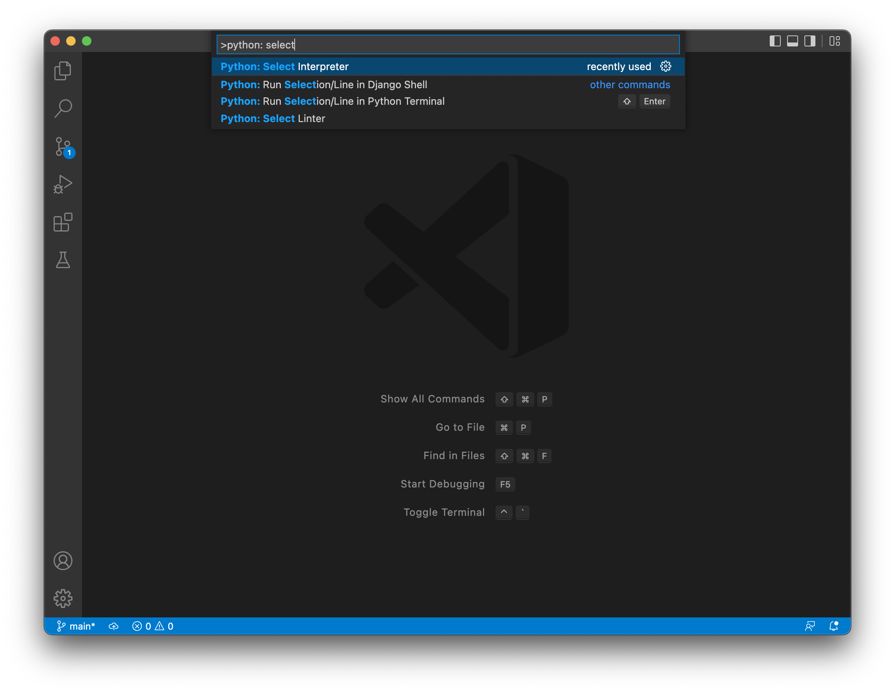This screenshot has height=693, width=895.
Task: Close the window with red button
Action: [55, 41]
